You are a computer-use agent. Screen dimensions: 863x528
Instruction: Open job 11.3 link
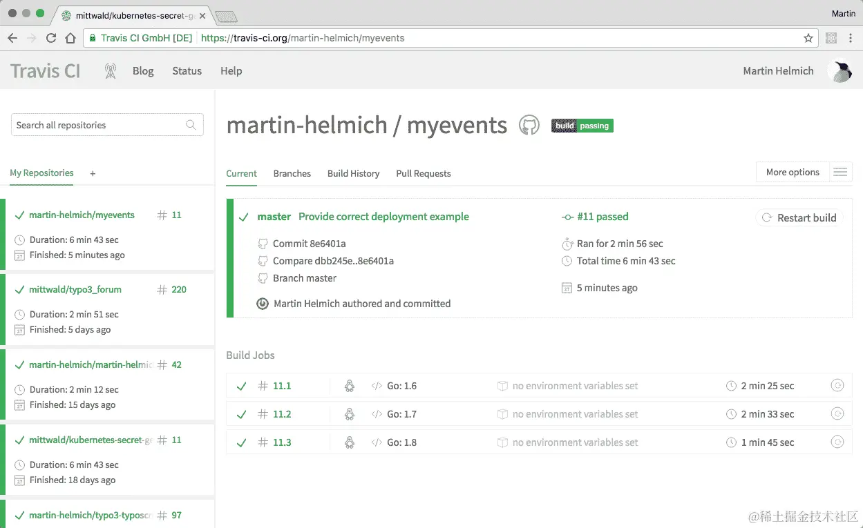282,442
